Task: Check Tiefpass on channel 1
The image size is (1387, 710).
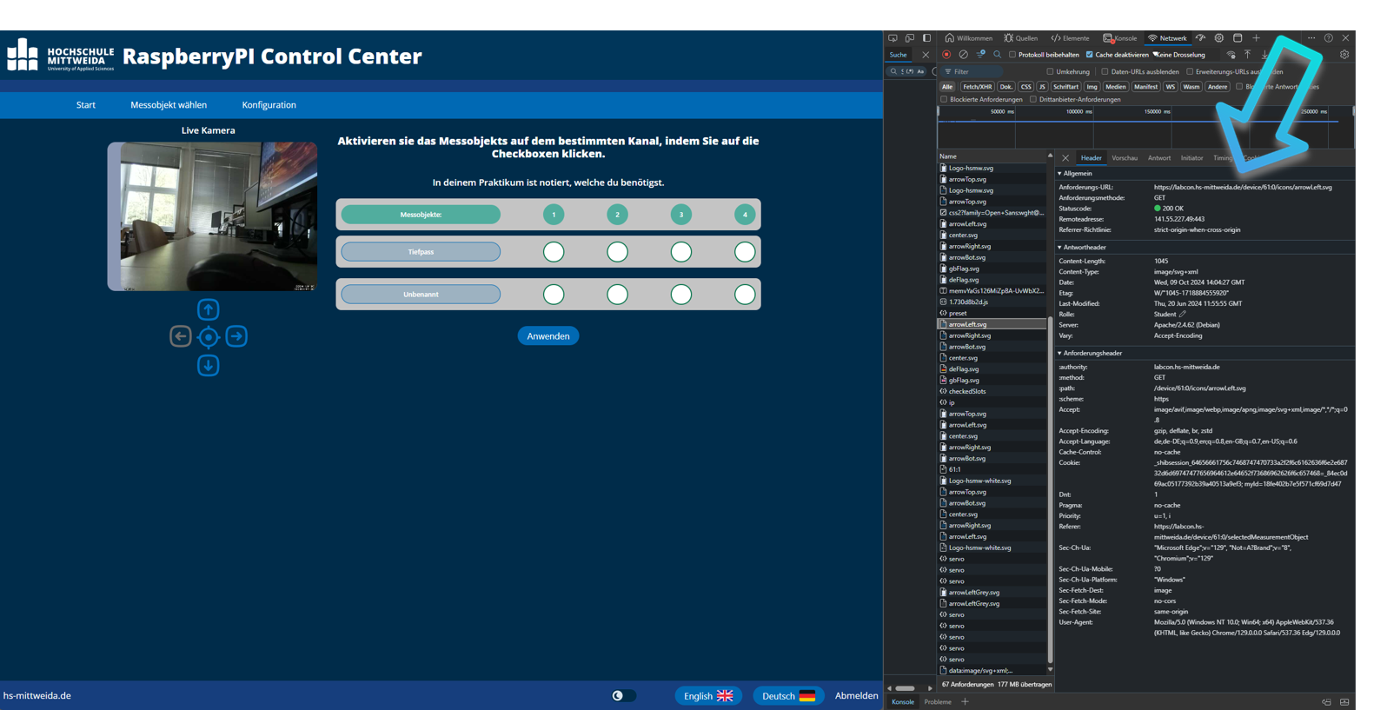Action: click(x=554, y=252)
